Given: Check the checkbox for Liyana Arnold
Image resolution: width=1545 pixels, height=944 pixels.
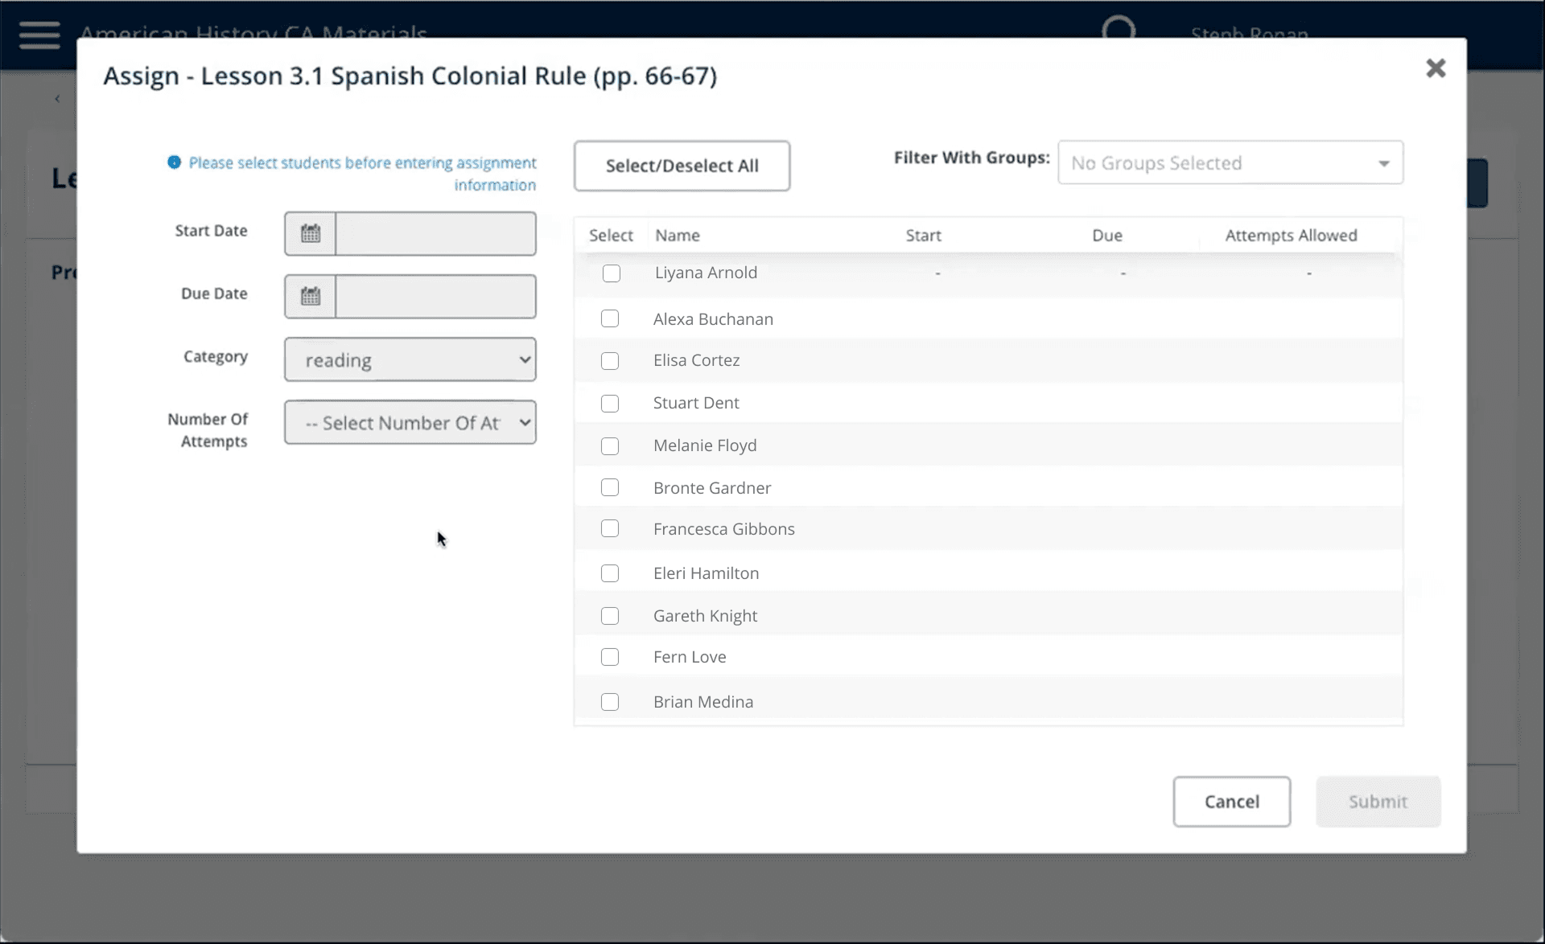Looking at the screenshot, I should [x=611, y=273].
